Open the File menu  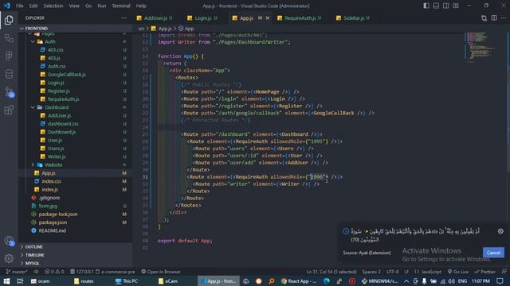point(20,6)
